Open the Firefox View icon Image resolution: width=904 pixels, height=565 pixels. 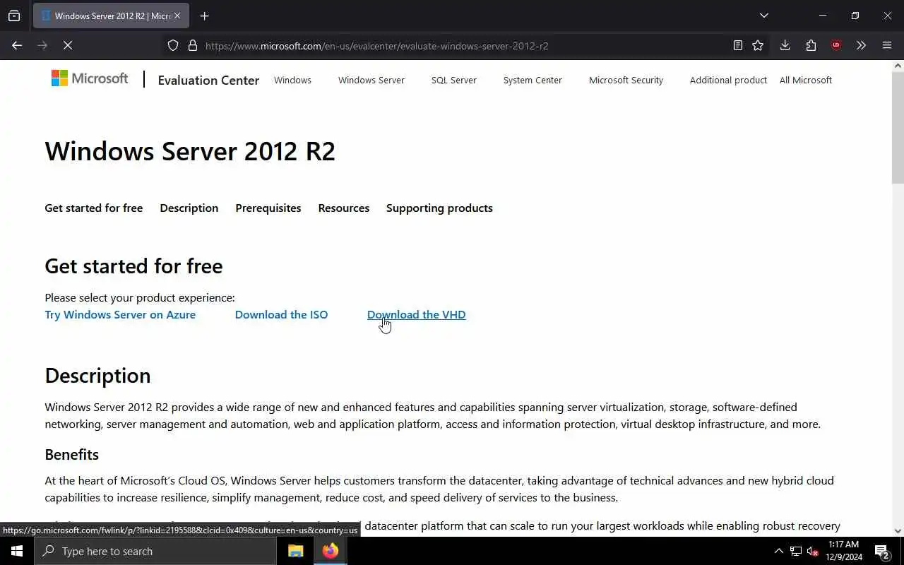tap(14, 16)
